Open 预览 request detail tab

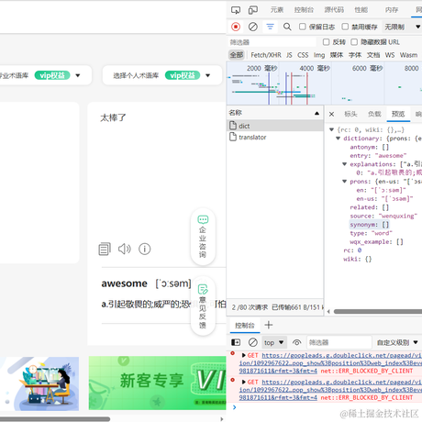398,114
